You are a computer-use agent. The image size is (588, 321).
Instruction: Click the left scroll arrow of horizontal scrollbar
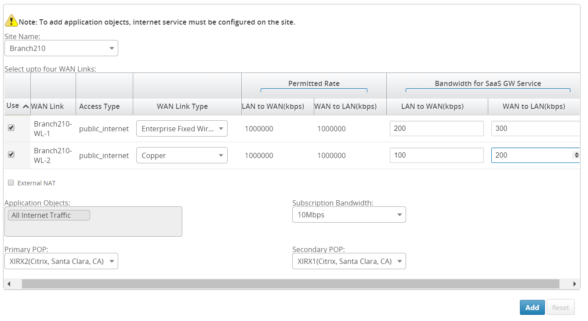click(x=9, y=284)
